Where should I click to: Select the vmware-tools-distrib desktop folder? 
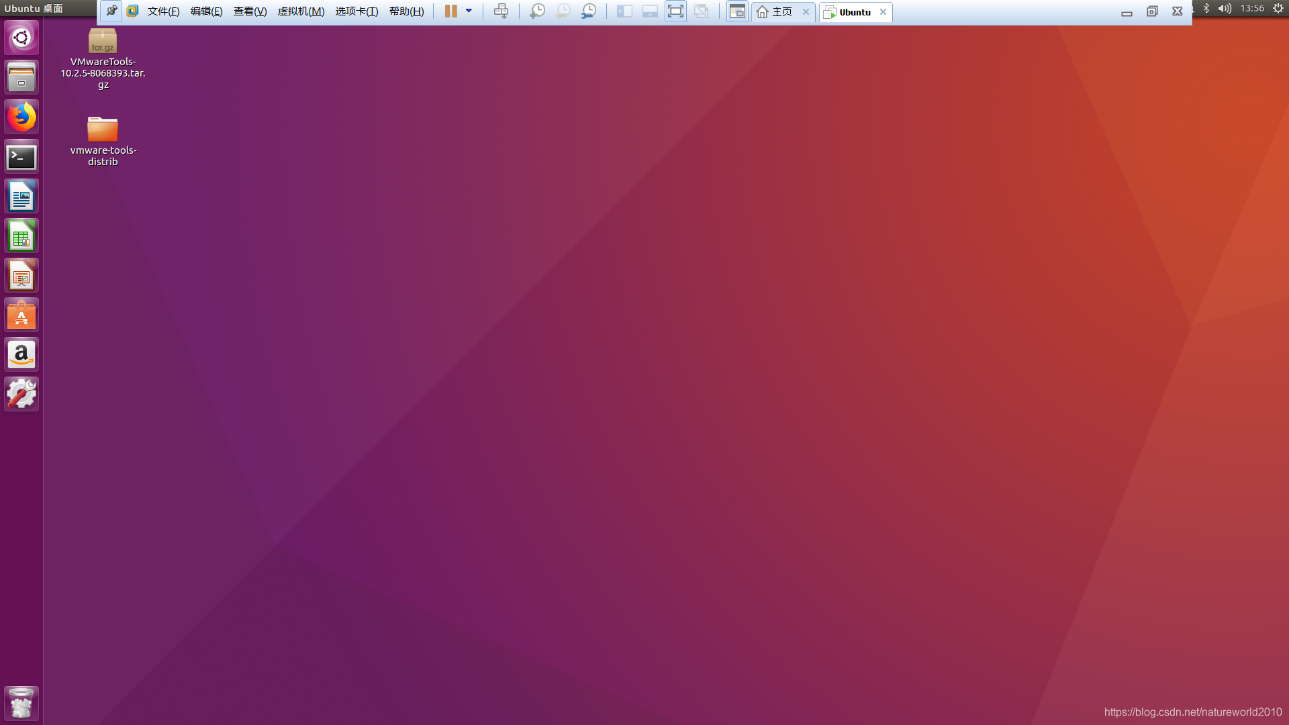[103, 141]
